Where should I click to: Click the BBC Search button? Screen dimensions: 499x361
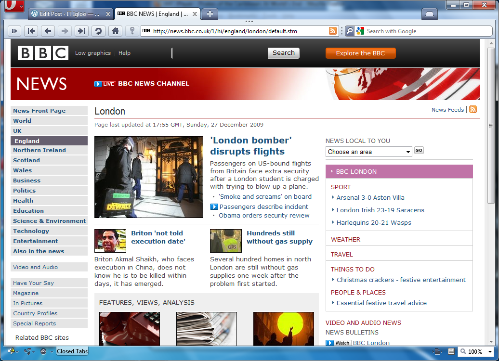pos(284,53)
